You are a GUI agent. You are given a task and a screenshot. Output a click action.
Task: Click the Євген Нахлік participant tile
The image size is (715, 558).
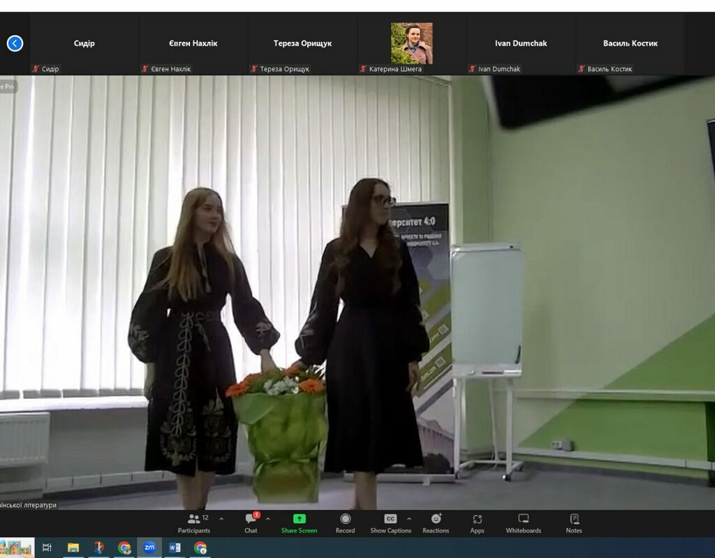193,43
